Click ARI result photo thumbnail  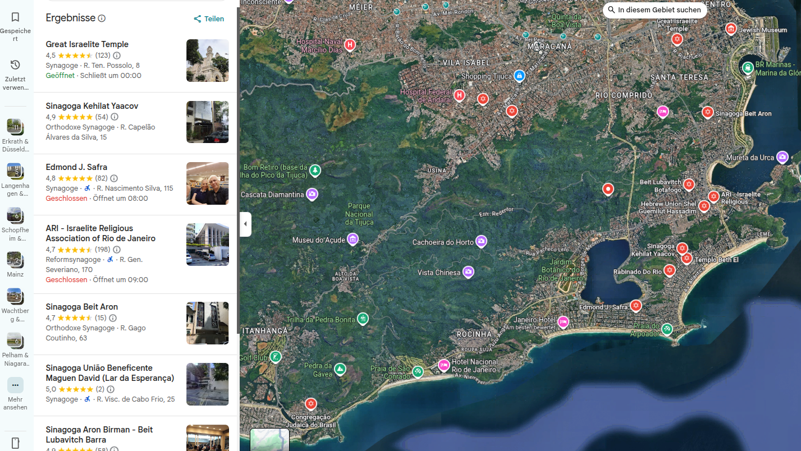(208, 245)
